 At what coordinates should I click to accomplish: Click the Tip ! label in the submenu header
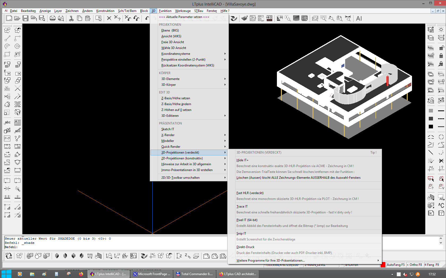point(373,153)
